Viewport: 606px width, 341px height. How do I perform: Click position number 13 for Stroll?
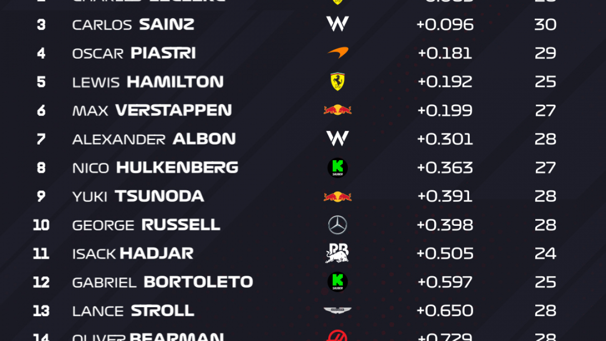41,311
